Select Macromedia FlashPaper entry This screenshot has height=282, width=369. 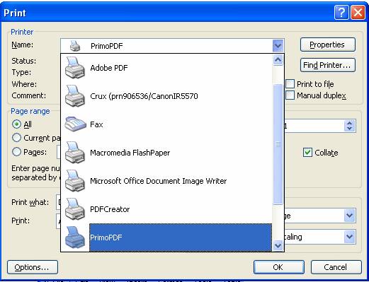pyautogui.click(x=166, y=153)
